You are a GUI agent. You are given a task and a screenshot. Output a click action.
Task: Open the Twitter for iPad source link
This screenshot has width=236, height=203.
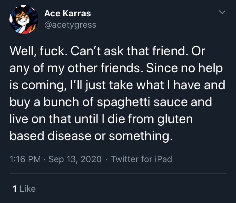142,159
